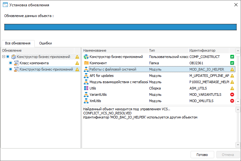Image resolution: width=241 pixels, height=161 pixels.
Task: Sort by the Идентификатор column header
Action: click(202, 50)
